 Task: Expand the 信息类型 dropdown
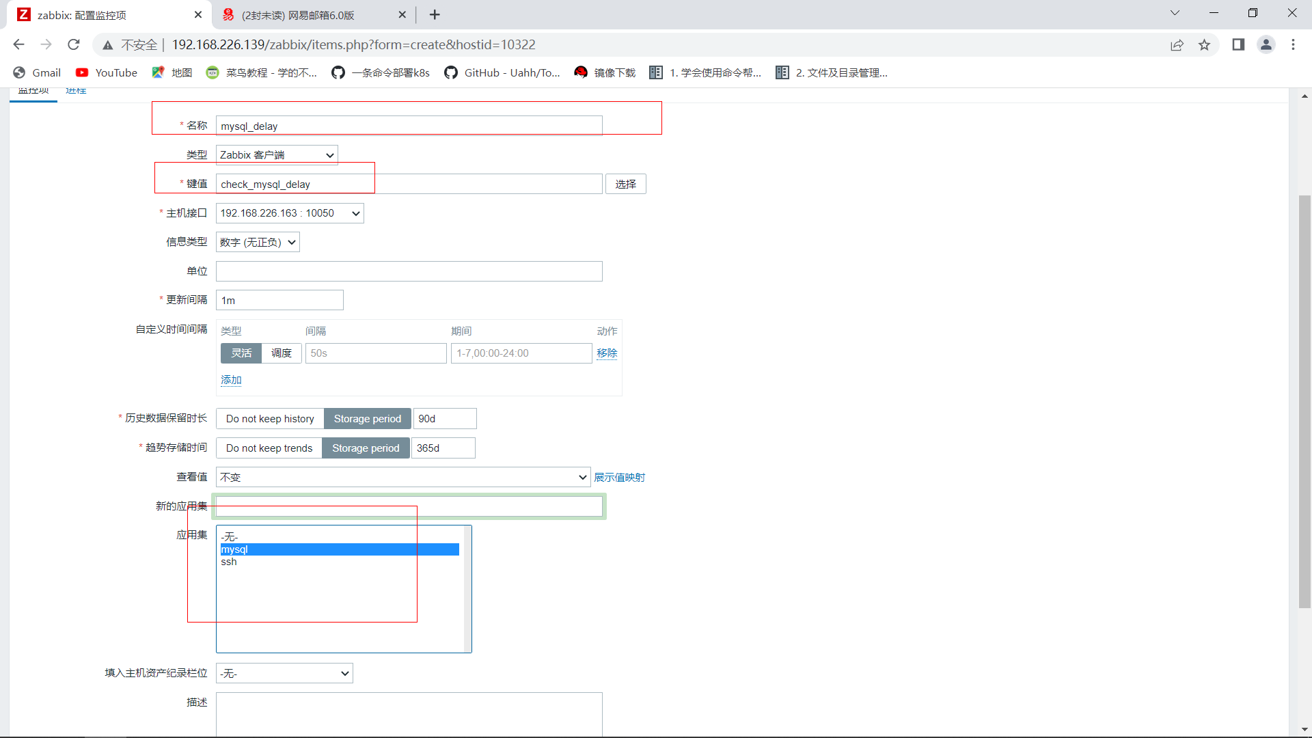(258, 243)
